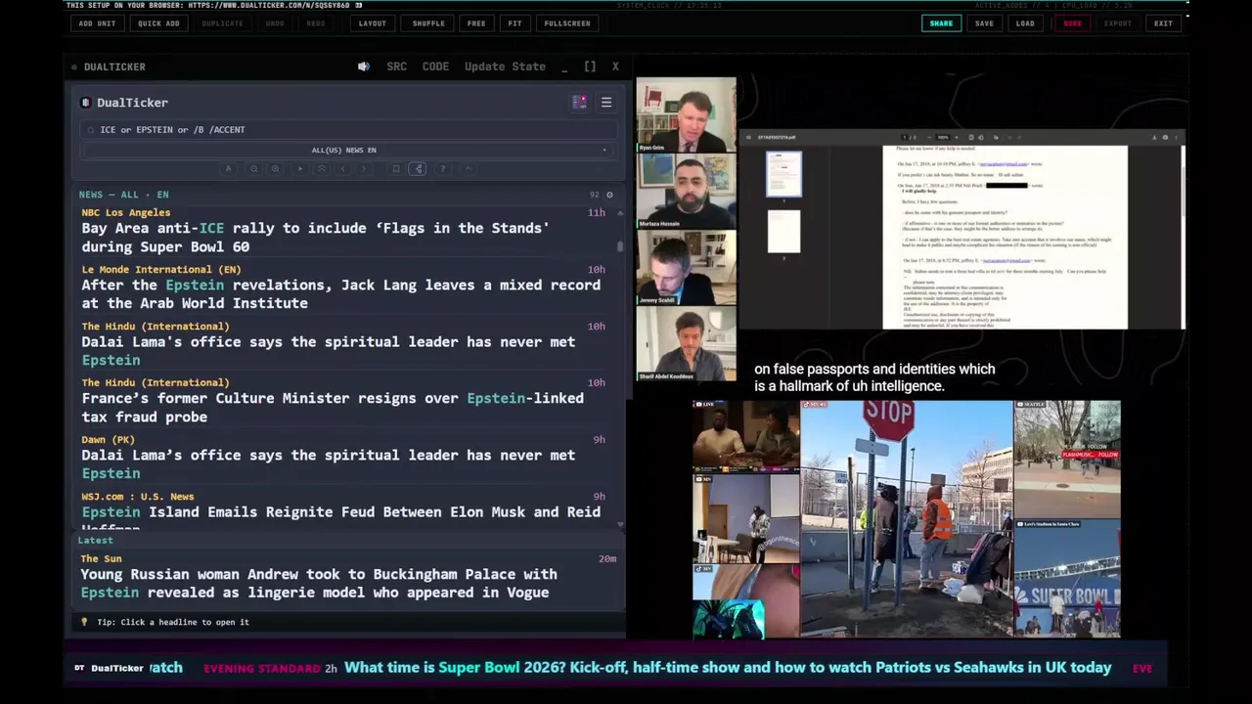Image resolution: width=1252 pixels, height=704 pixels.
Task: Click PDF viewer zoom out minus
Action: [930, 138]
